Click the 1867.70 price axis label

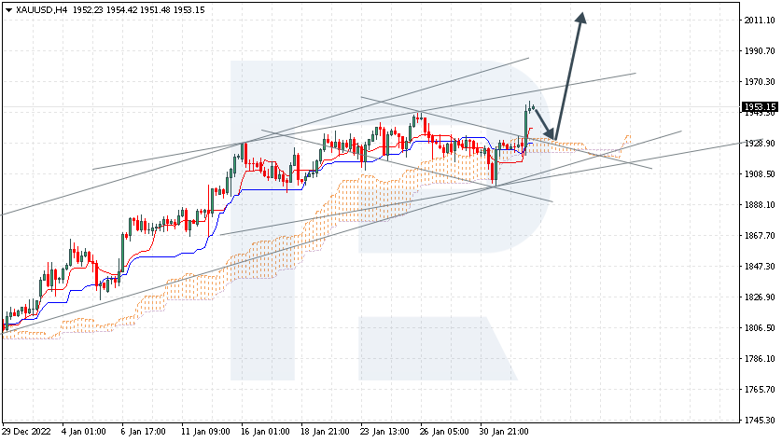tap(760, 236)
